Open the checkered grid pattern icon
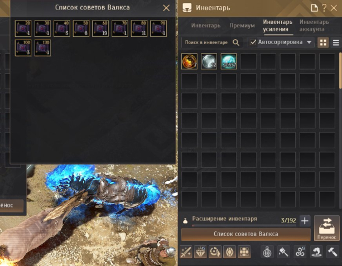The height and width of the screenshot is (266, 342). click(x=244, y=252)
